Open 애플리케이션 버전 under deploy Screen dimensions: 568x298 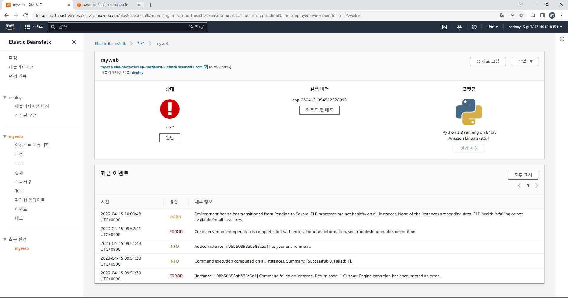pos(32,106)
